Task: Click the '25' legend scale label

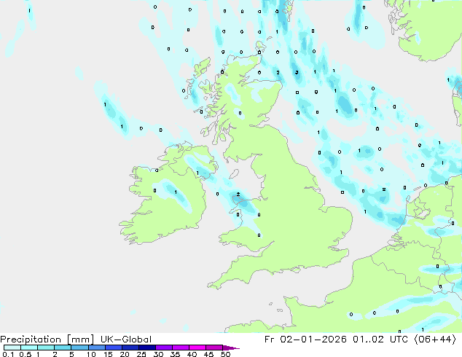Action: pyautogui.click(x=141, y=354)
